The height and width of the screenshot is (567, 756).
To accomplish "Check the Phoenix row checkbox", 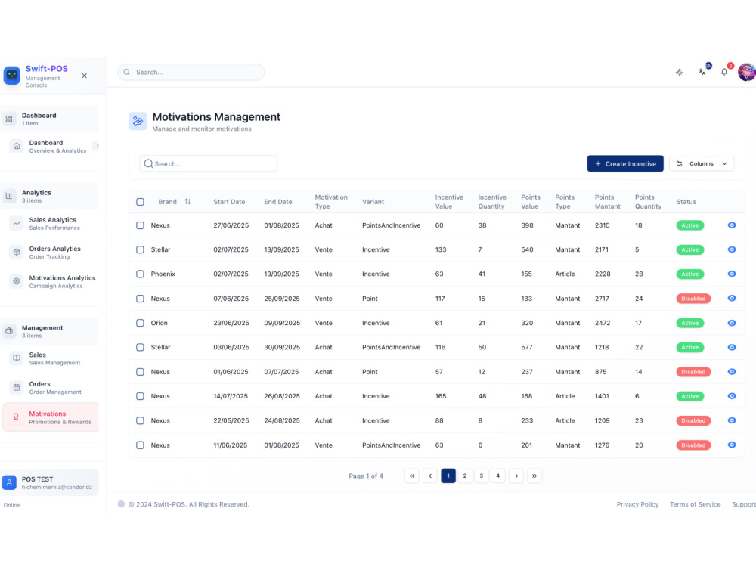I will tap(140, 274).
